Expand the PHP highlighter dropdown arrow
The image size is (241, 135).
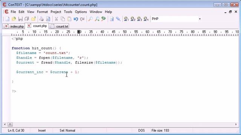click(200, 19)
